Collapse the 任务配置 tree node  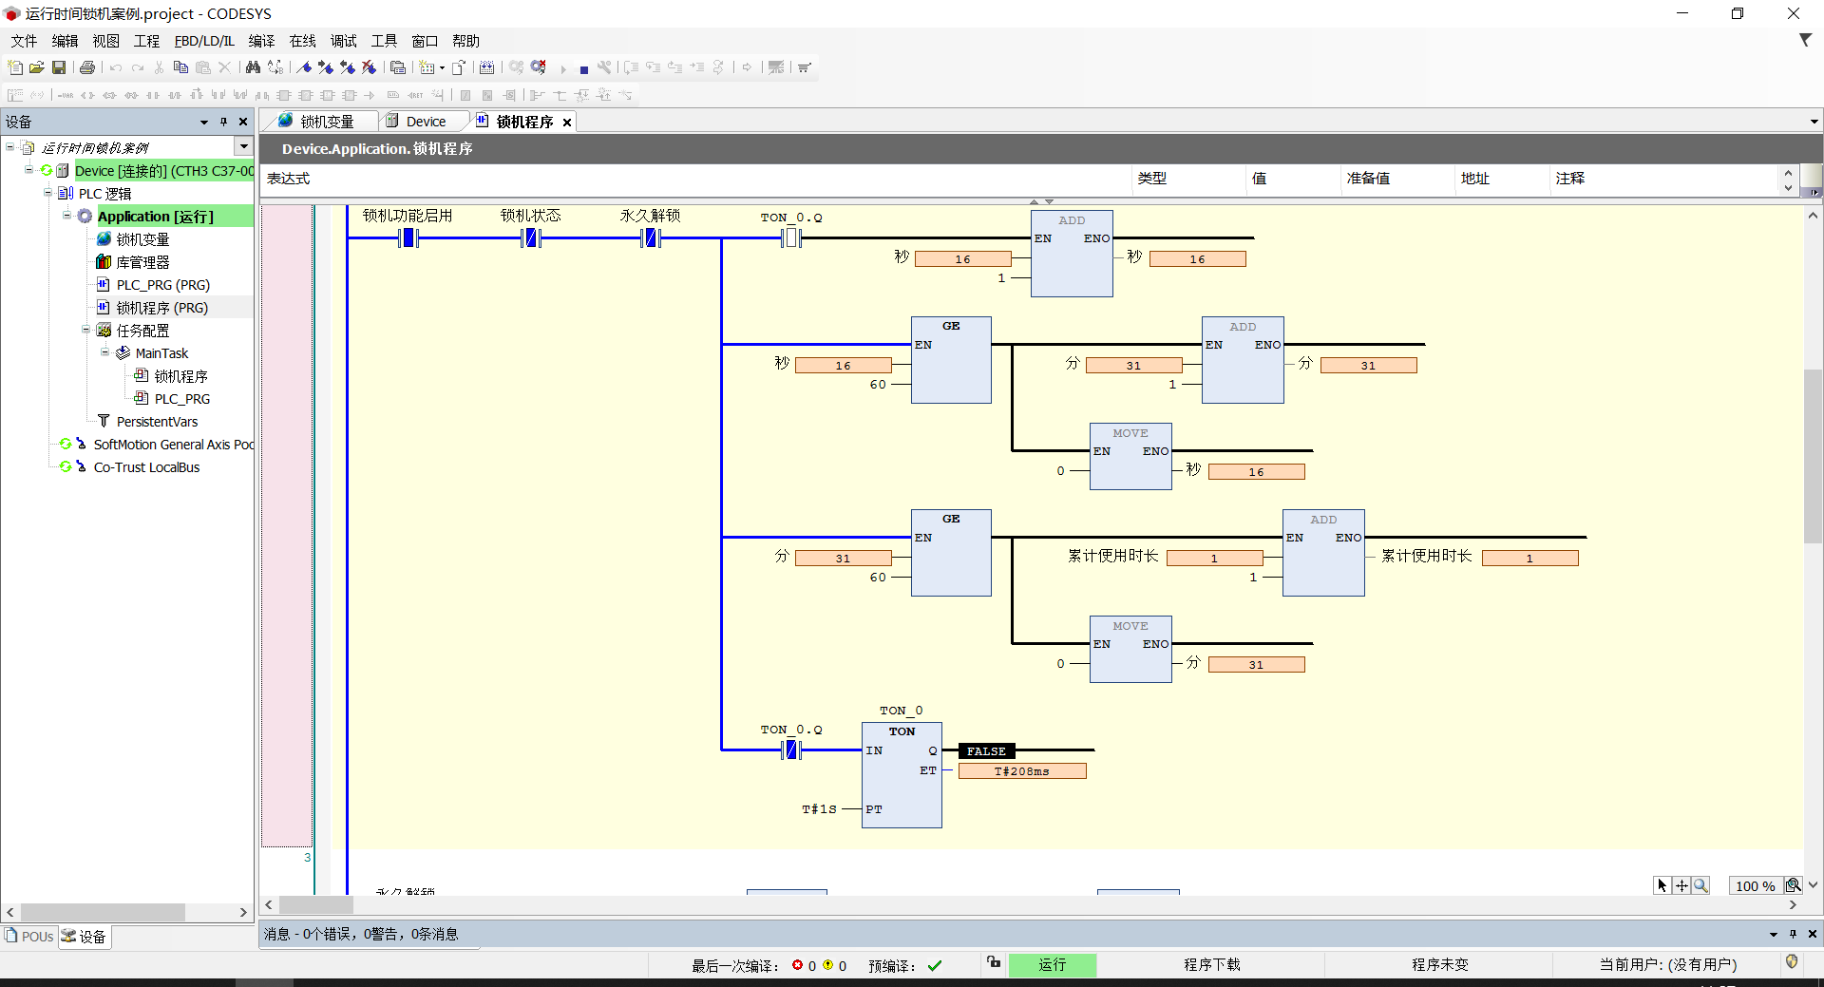click(x=86, y=330)
